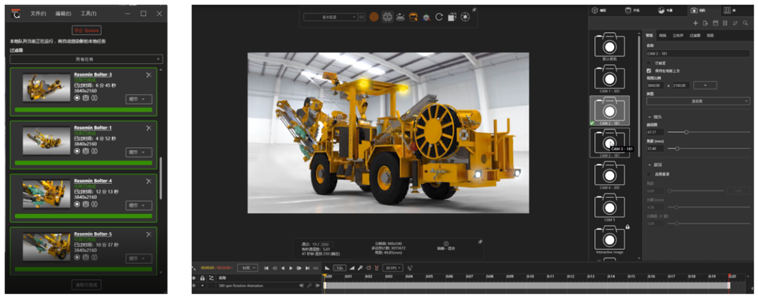The height and width of the screenshot is (298, 758).
Task: Click the focal length slider handle
Action: point(677,148)
